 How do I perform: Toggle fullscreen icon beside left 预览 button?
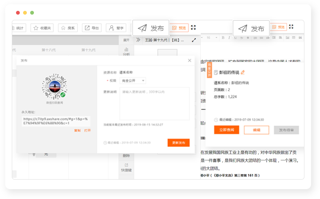tap(193, 27)
